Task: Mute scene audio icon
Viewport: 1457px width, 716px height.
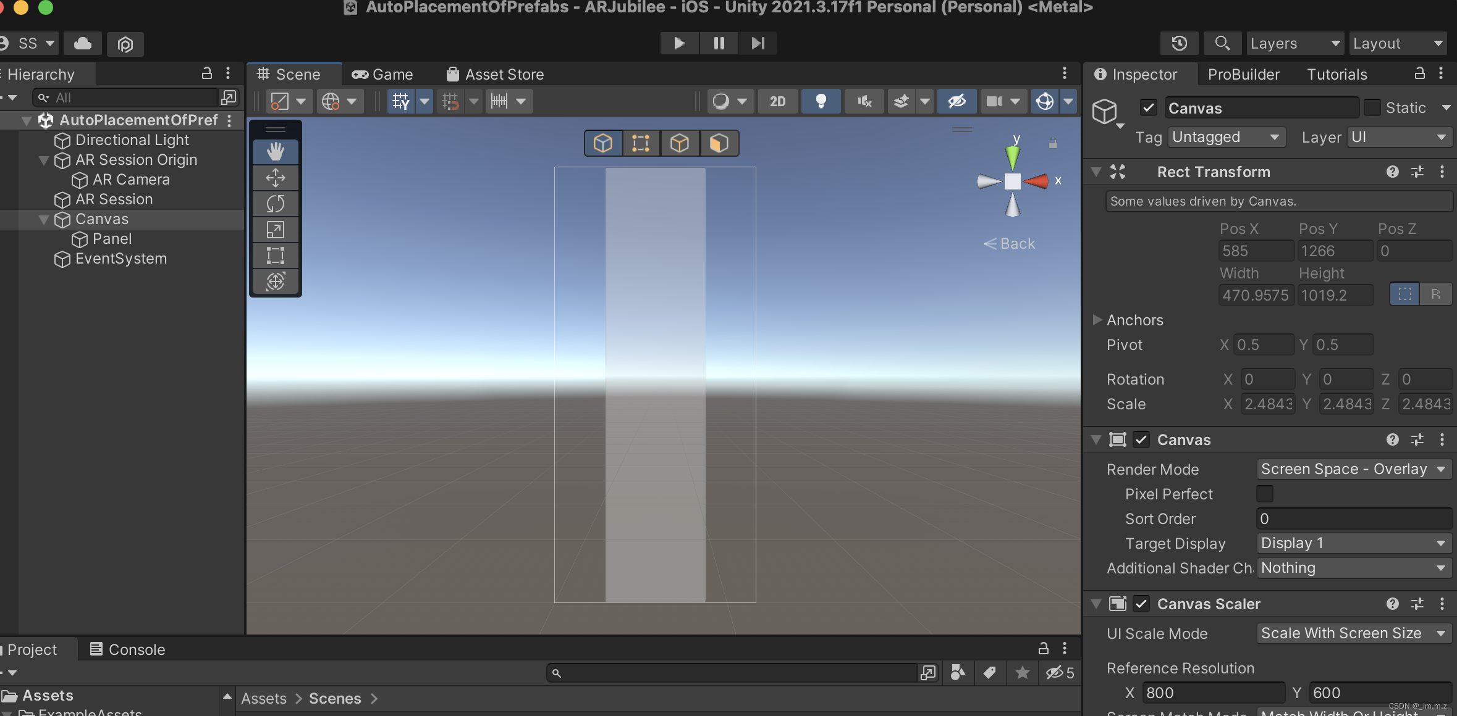Action: 864,101
